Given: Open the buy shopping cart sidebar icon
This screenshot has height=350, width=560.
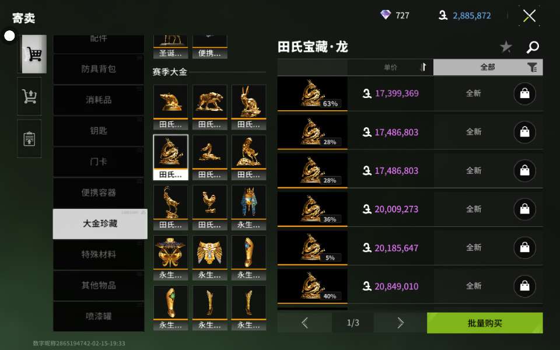Looking at the screenshot, I should point(32,54).
